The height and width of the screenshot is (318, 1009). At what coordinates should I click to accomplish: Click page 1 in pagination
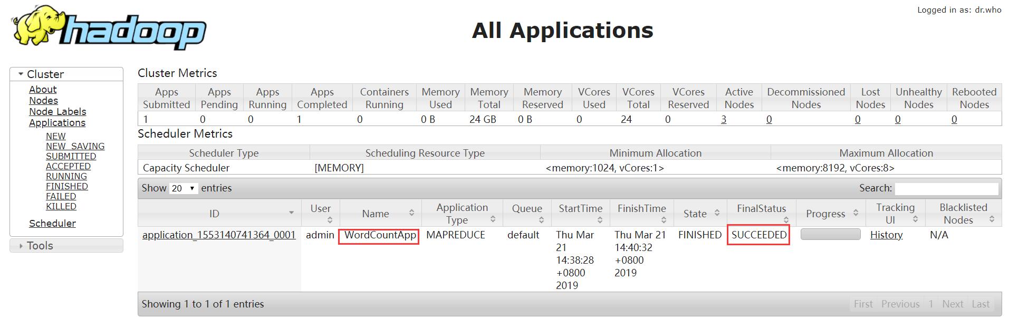pos(931,304)
